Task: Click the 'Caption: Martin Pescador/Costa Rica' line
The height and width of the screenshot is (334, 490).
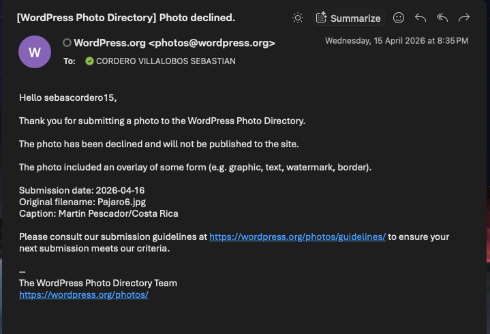Action: pos(98,214)
